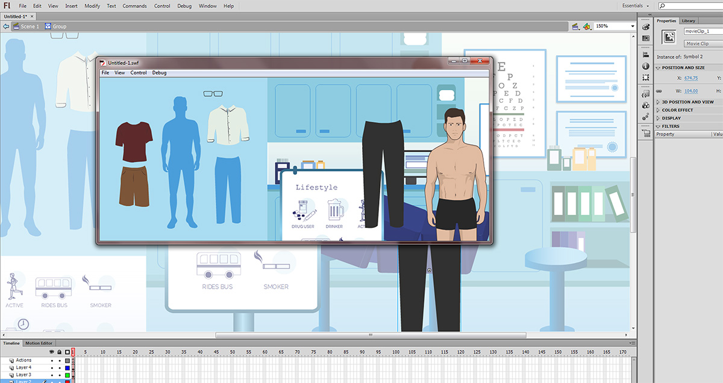
Task: Toggle width-height constrain link icon
Action: (660, 91)
